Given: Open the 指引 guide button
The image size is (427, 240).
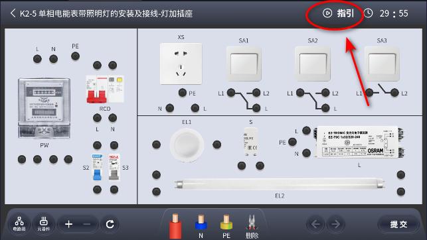Looking at the screenshot, I should click(339, 13).
